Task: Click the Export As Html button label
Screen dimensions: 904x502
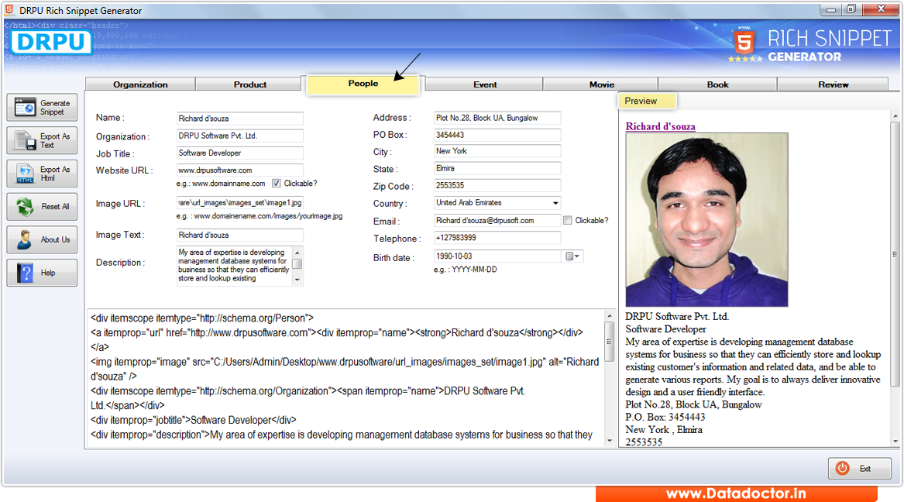Action: [x=55, y=174]
